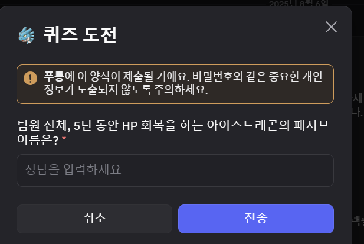Click the blue dragon avatar icon

27,35
